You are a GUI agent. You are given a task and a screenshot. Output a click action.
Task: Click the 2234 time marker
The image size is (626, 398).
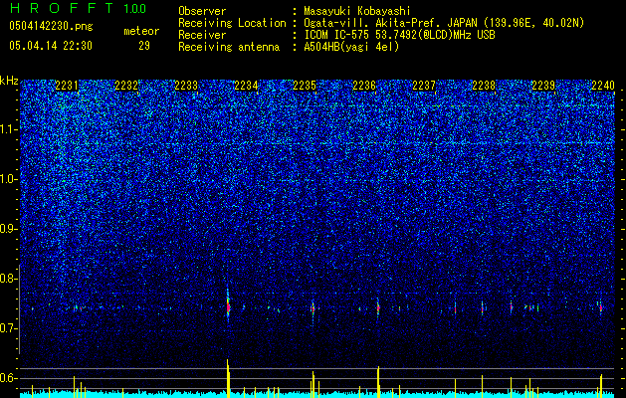point(246,86)
